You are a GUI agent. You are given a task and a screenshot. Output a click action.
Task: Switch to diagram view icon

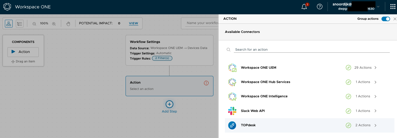(x=9, y=23)
